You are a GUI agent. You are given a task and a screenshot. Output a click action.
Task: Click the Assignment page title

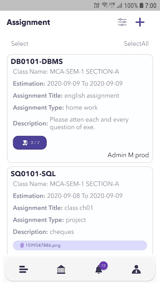[28, 22]
